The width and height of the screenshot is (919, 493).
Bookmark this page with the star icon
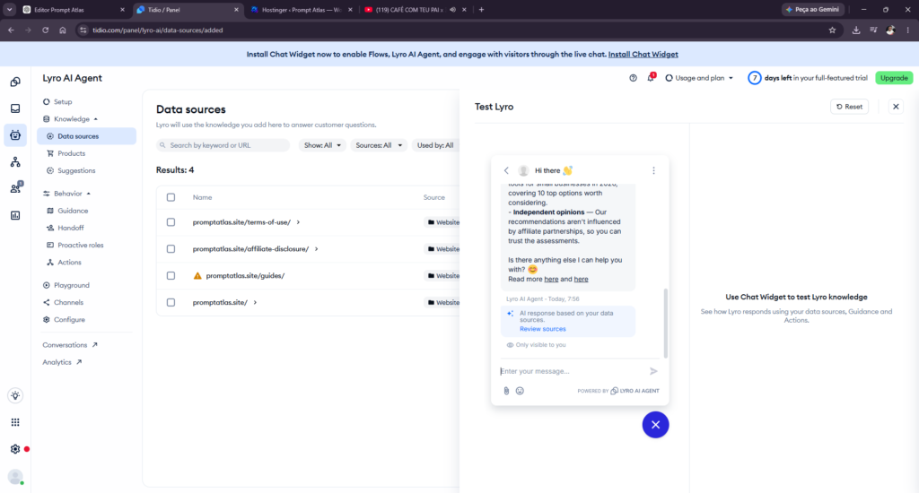point(832,30)
